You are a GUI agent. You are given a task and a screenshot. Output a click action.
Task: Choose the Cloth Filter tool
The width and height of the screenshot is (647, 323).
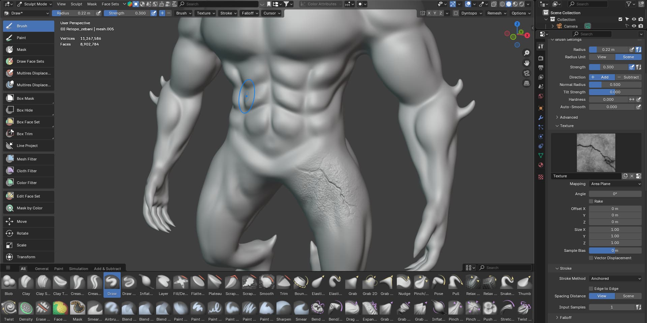pos(29,171)
